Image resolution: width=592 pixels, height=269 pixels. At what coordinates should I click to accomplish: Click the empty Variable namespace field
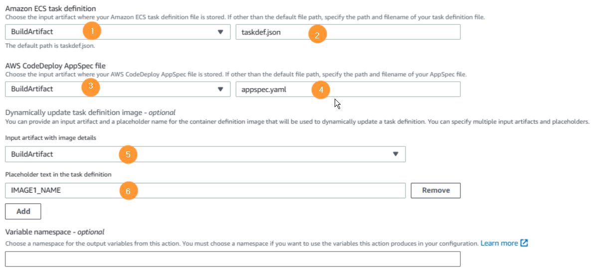click(x=233, y=259)
